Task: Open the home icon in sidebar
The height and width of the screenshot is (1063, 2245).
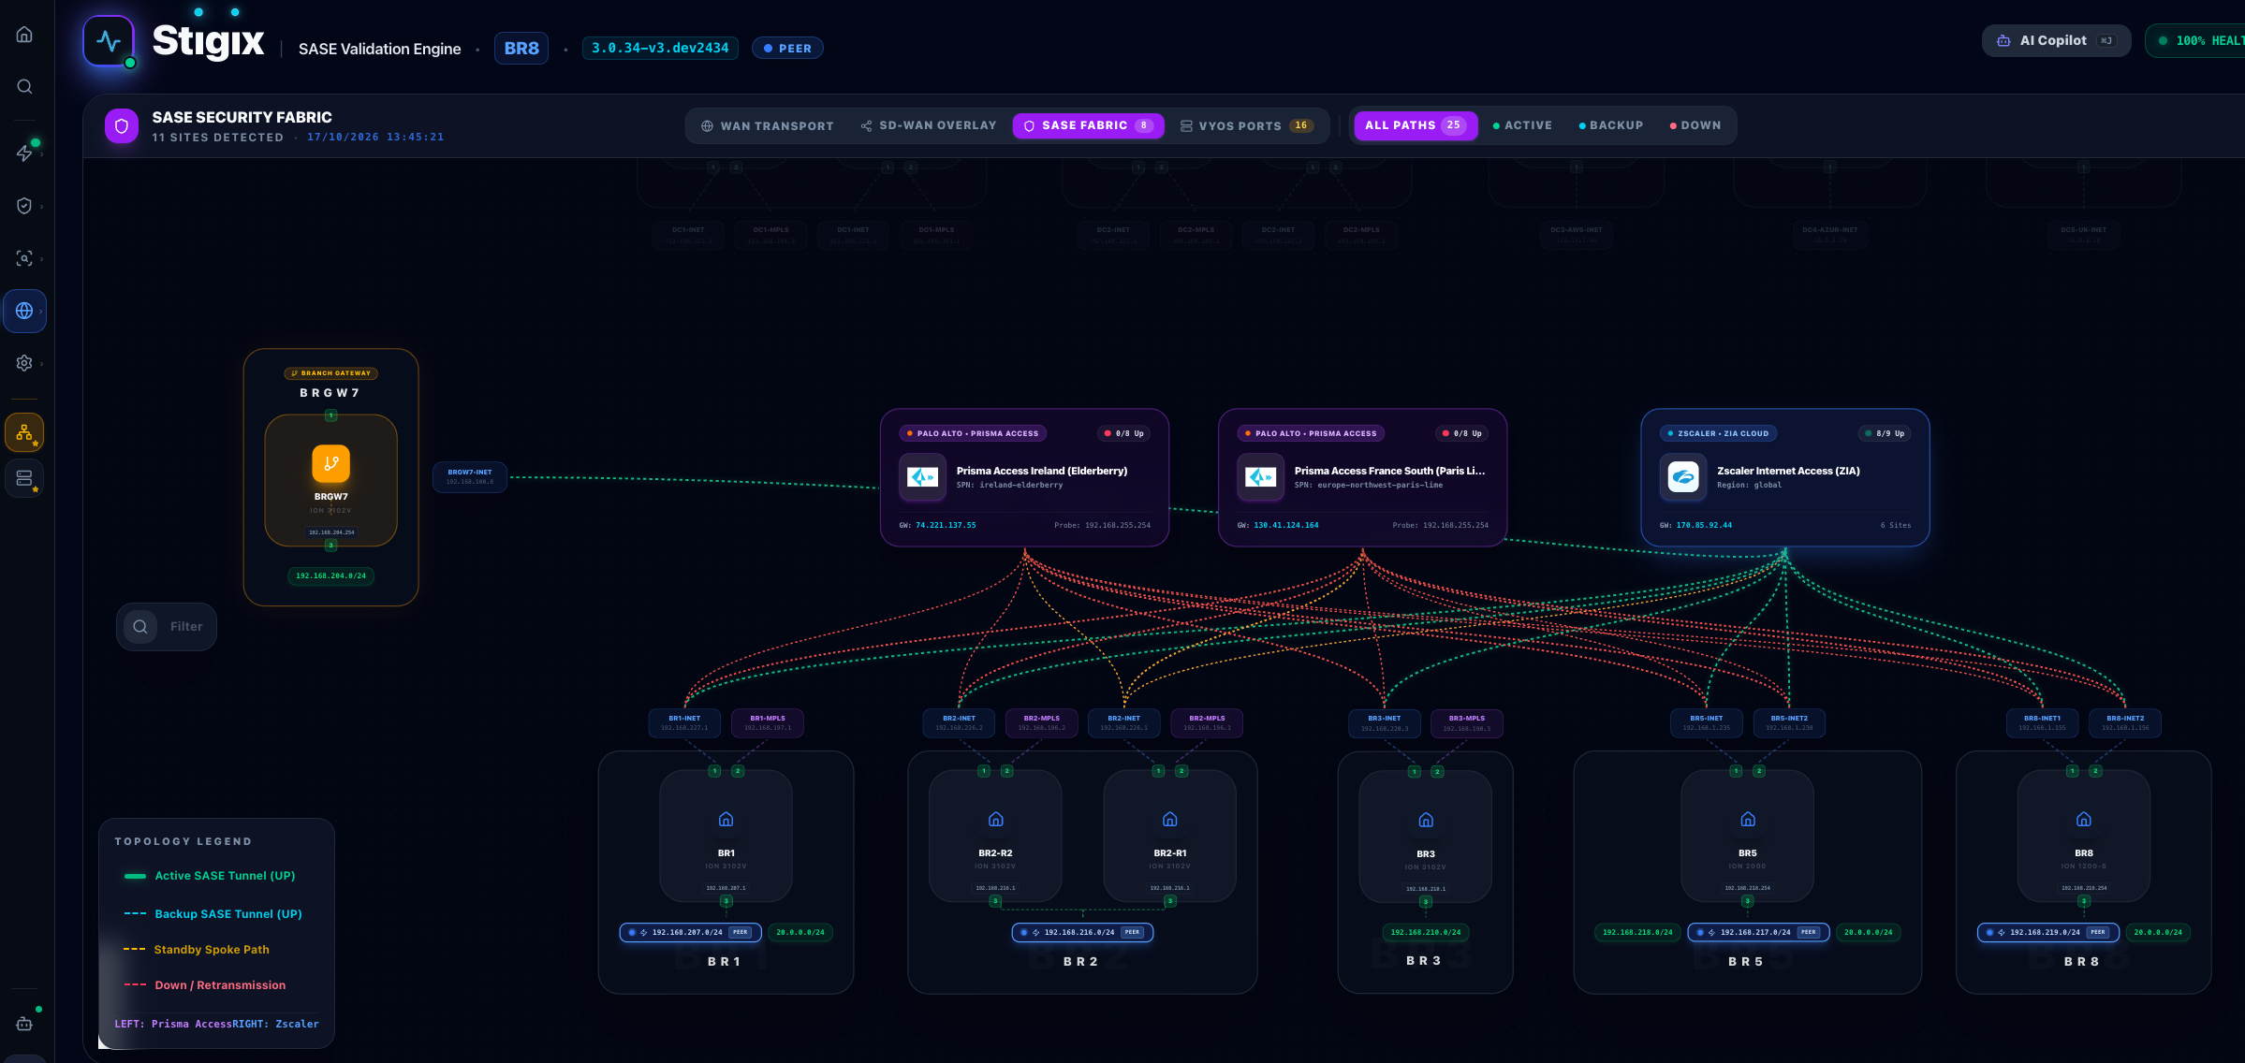Action: (24, 35)
